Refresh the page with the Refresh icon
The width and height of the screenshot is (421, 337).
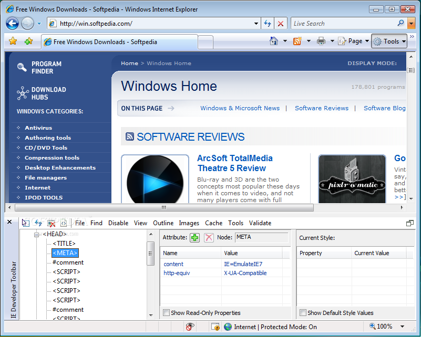268,23
